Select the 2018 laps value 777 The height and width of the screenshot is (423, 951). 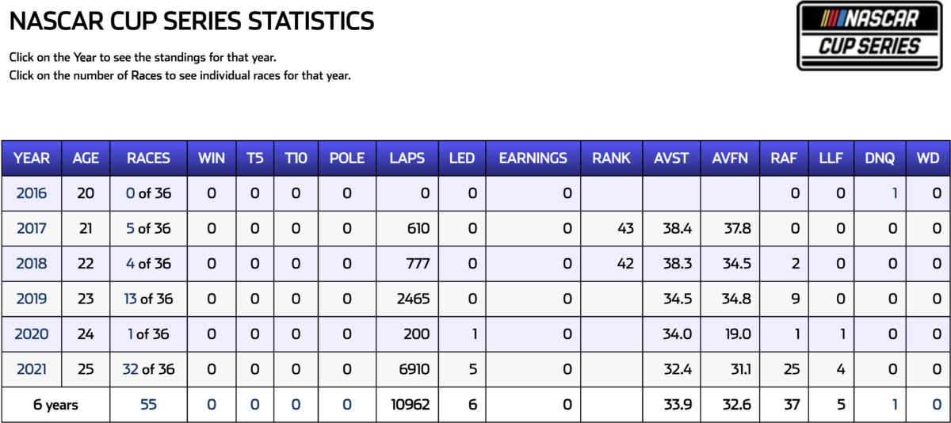click(x=417, y=264)
